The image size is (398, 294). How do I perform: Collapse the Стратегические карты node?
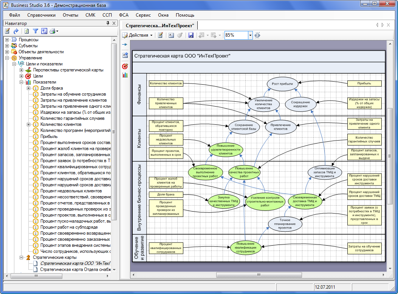22,257
